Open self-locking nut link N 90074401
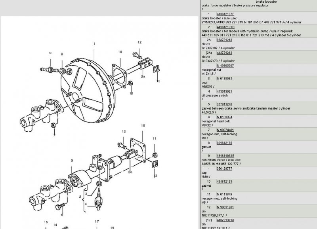This screenshot has width=317, height=229. pos(225,130)
